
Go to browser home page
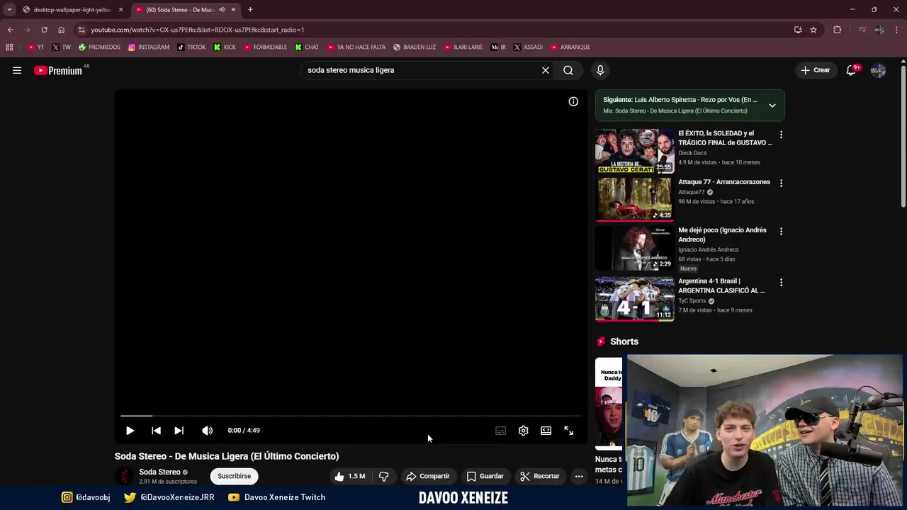[x=61, y=30]
